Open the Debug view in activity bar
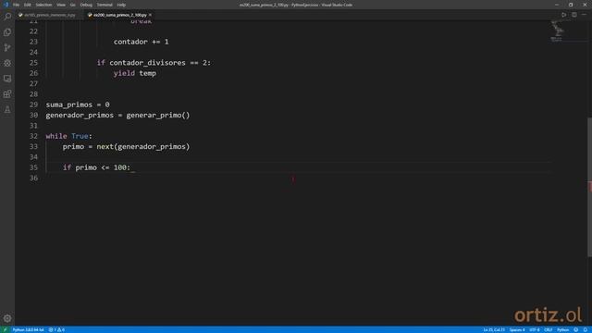This screenshot has height=333, width=592. pyautogui.click(x=7, y=63)
